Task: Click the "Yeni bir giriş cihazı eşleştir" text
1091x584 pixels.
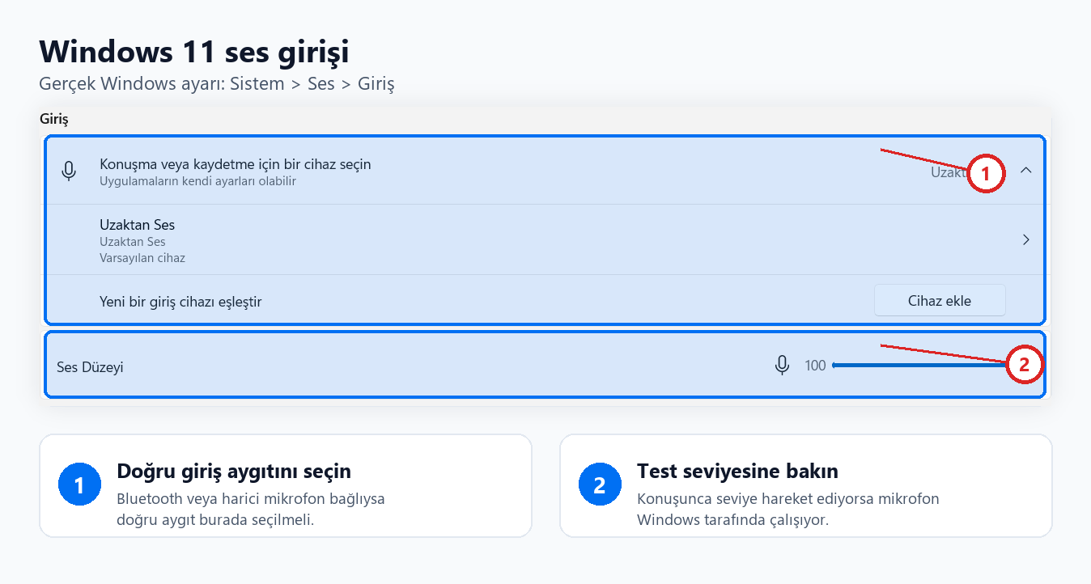Action: click(180, 302)
